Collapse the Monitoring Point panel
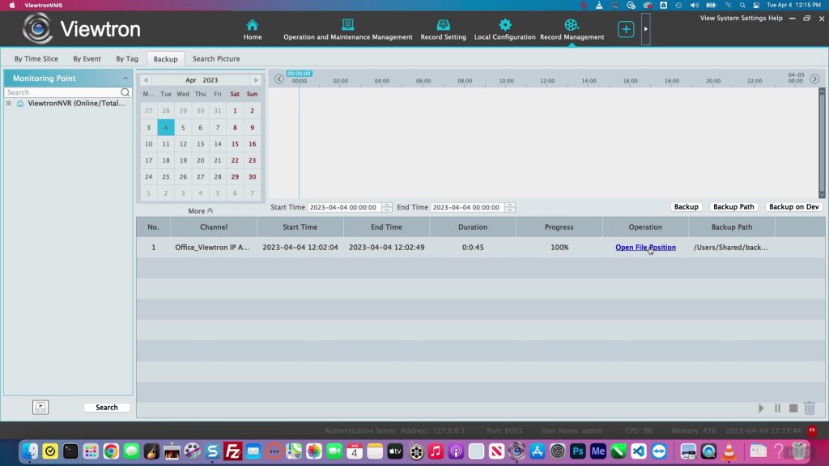829x466 pixels. point(125,78)
